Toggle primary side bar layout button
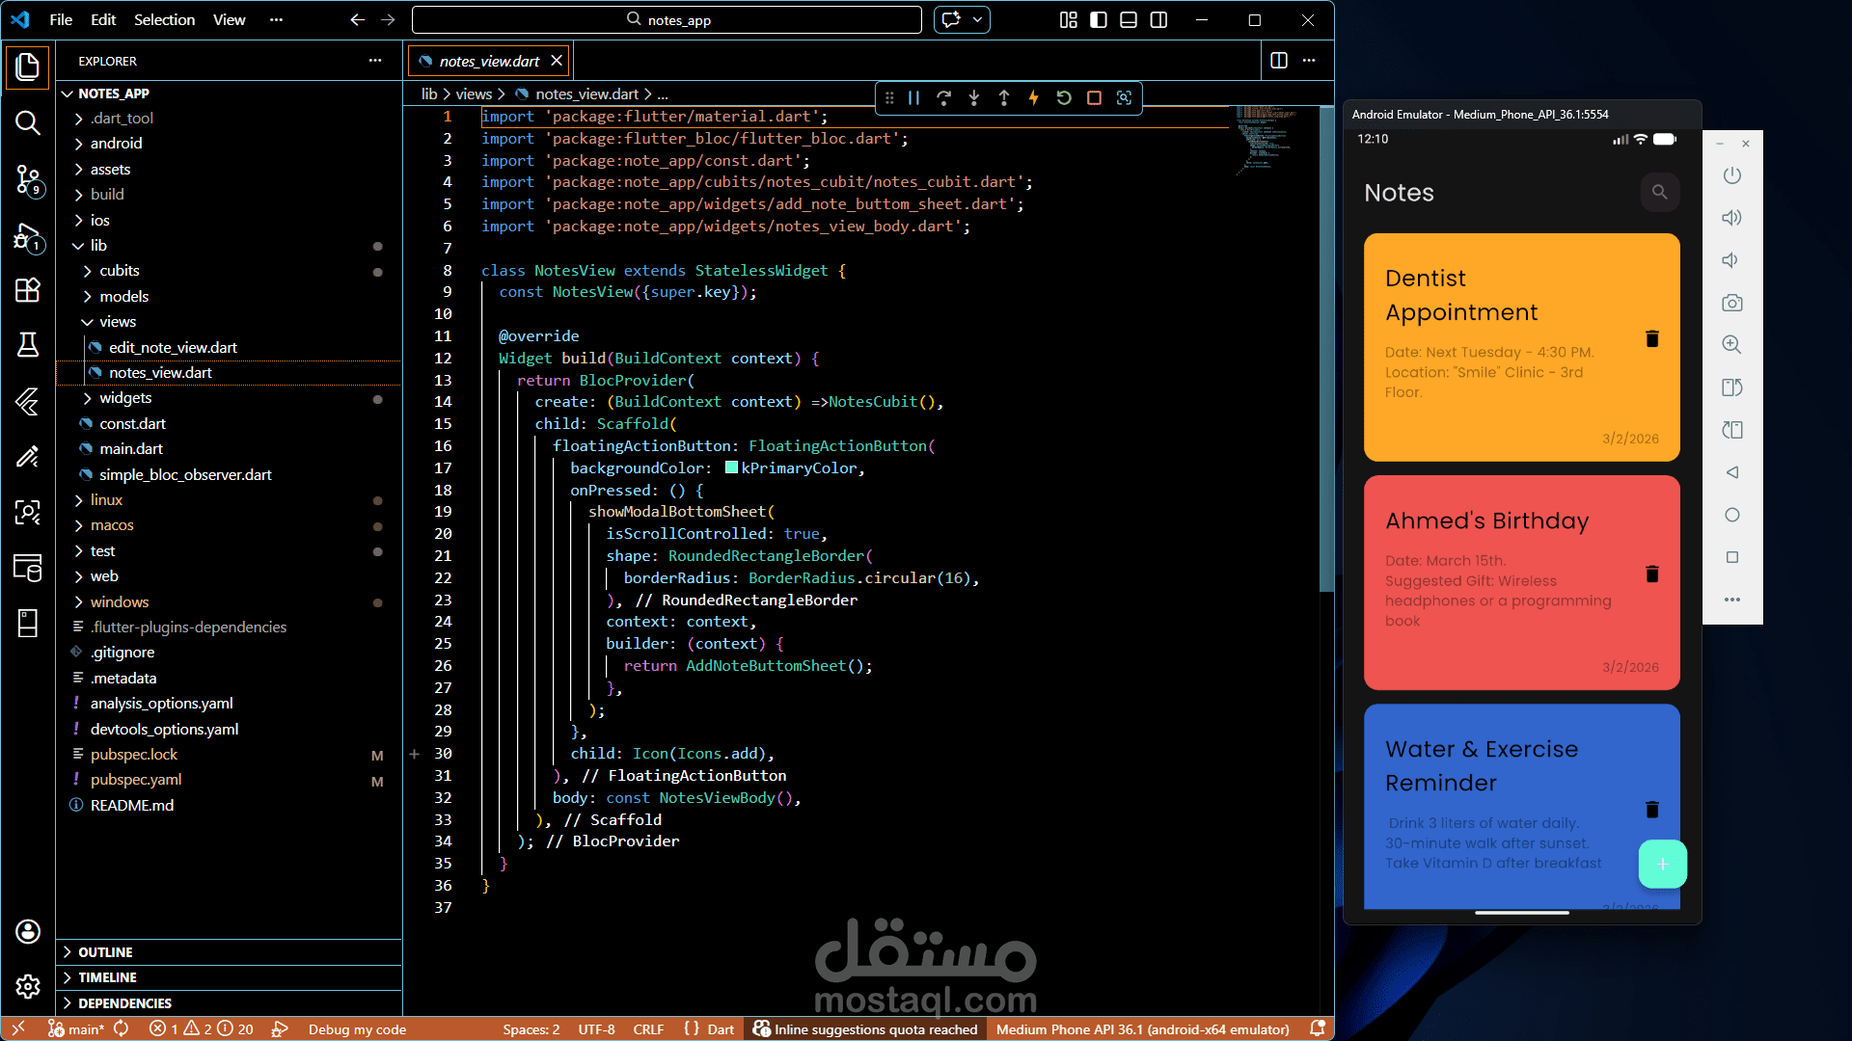Viewport: 1852px width, 1041px height. (1099, 20)
